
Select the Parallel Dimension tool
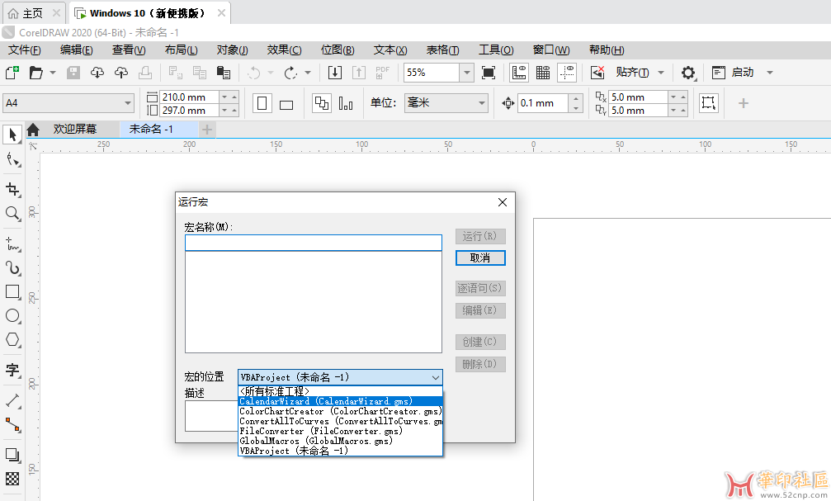pos(13,401)
